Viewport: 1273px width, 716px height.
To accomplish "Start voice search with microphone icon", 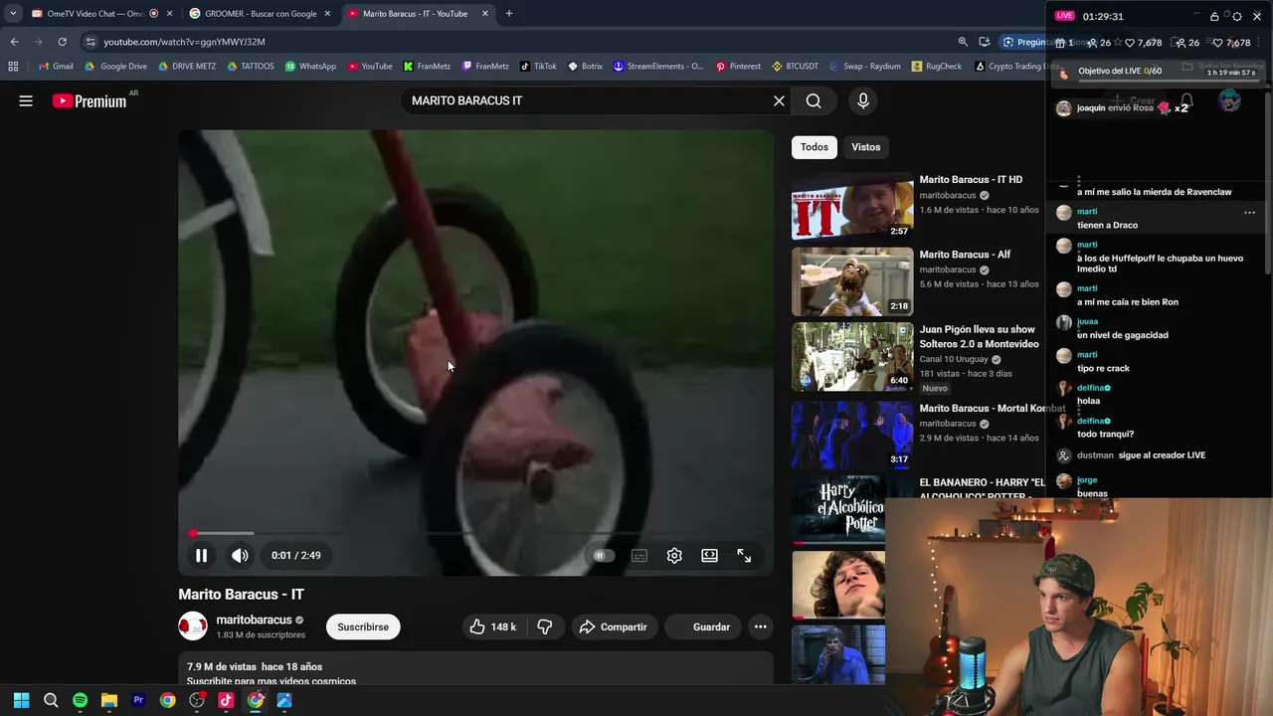I will click(x=863, y=100).
